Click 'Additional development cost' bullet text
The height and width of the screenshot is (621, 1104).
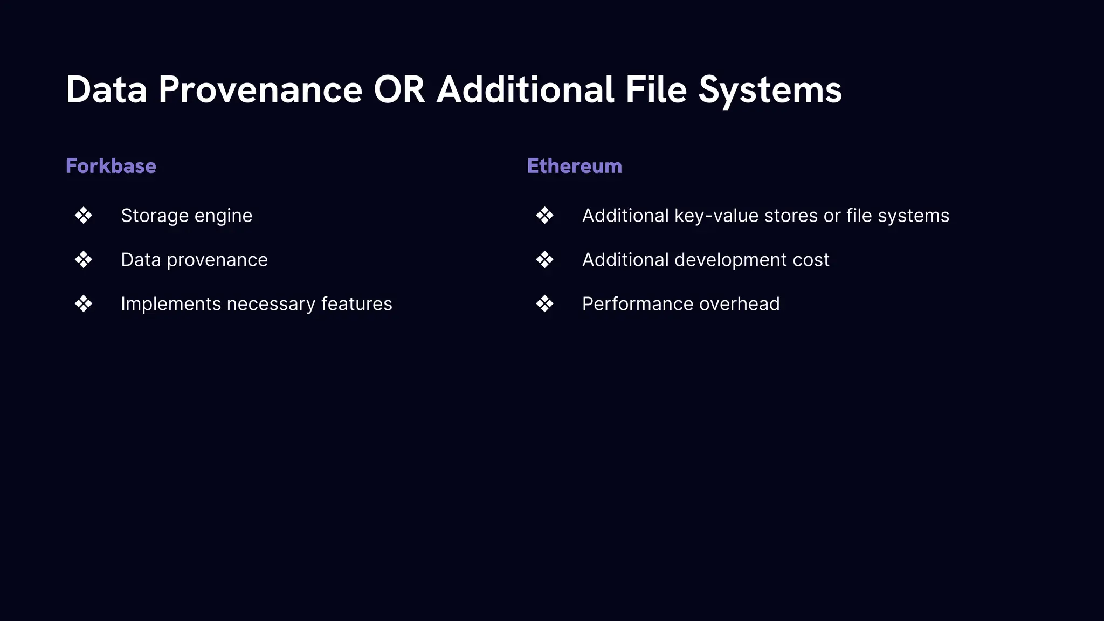706,260
